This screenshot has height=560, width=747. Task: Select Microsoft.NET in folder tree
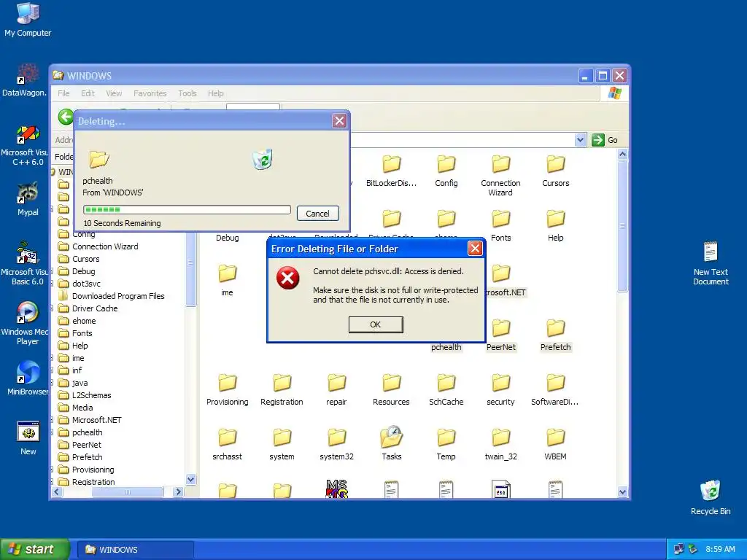[97, 419]
